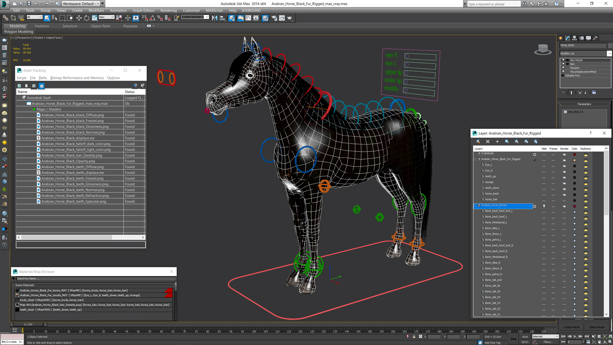Click the Delete Morph button

(597, 327)
